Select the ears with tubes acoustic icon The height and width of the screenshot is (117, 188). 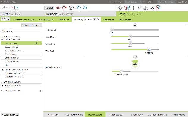127,8
